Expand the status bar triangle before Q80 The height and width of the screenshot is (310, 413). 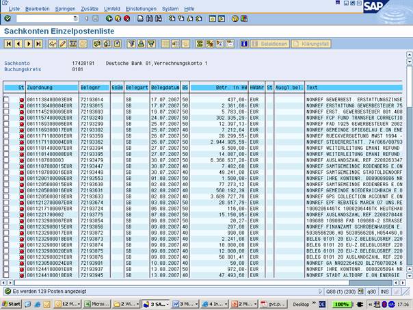[x=320, y=292]
